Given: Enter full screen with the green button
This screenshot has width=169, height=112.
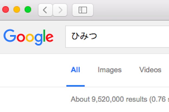Looking at the screenshot, I should click(28, 9).
